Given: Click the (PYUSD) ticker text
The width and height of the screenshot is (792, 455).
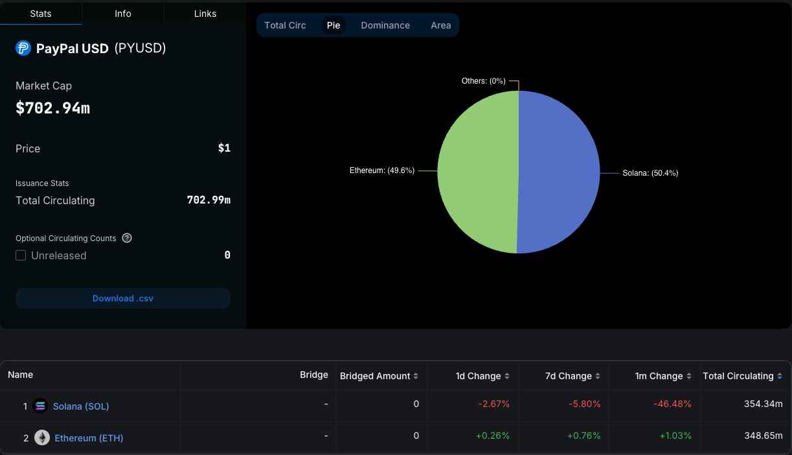Looking at the screenshot, I should click(x=141, y=48).
